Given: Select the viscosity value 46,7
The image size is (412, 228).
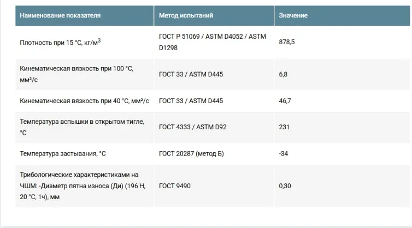Looking at the screenshot, I should [x=285, y=101].
